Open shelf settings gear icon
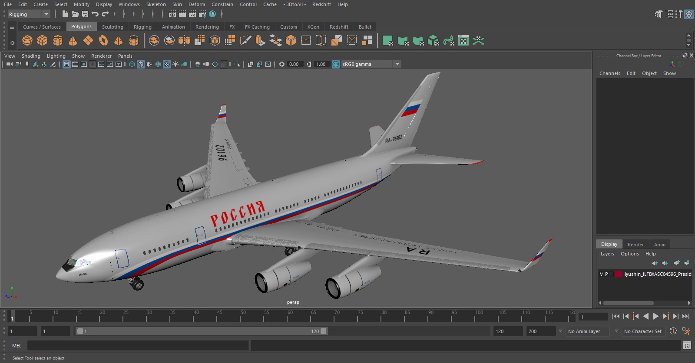Screen dimensions: 695x363 pyautogui.click(x=12, y=43)
